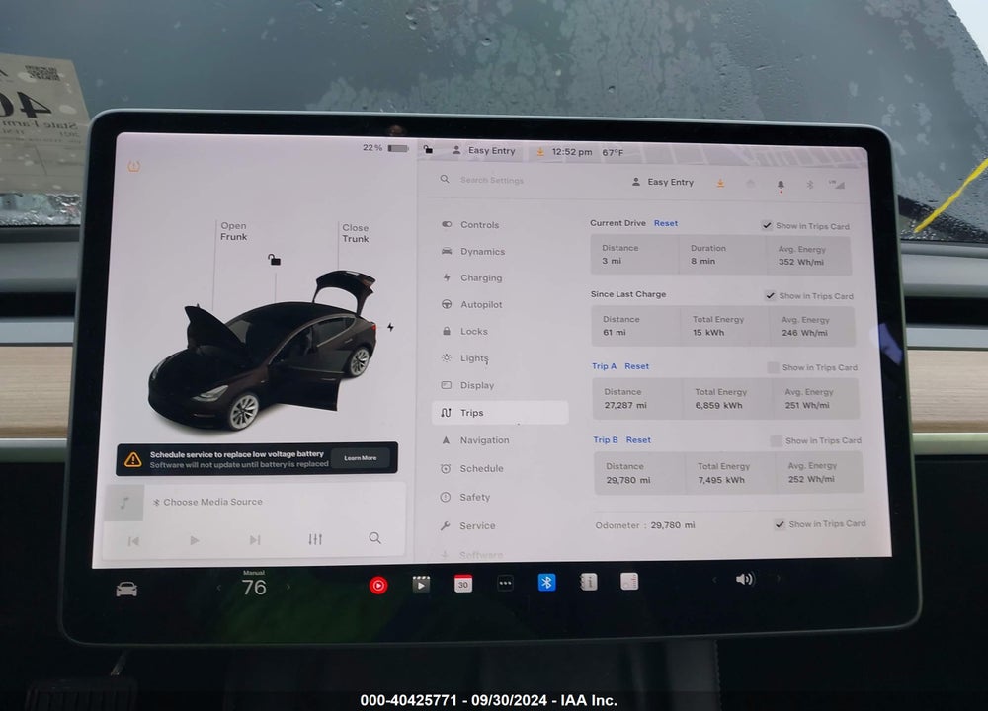Tap the Bluetooth icon in settings header
988x711 pixels.
810,184
